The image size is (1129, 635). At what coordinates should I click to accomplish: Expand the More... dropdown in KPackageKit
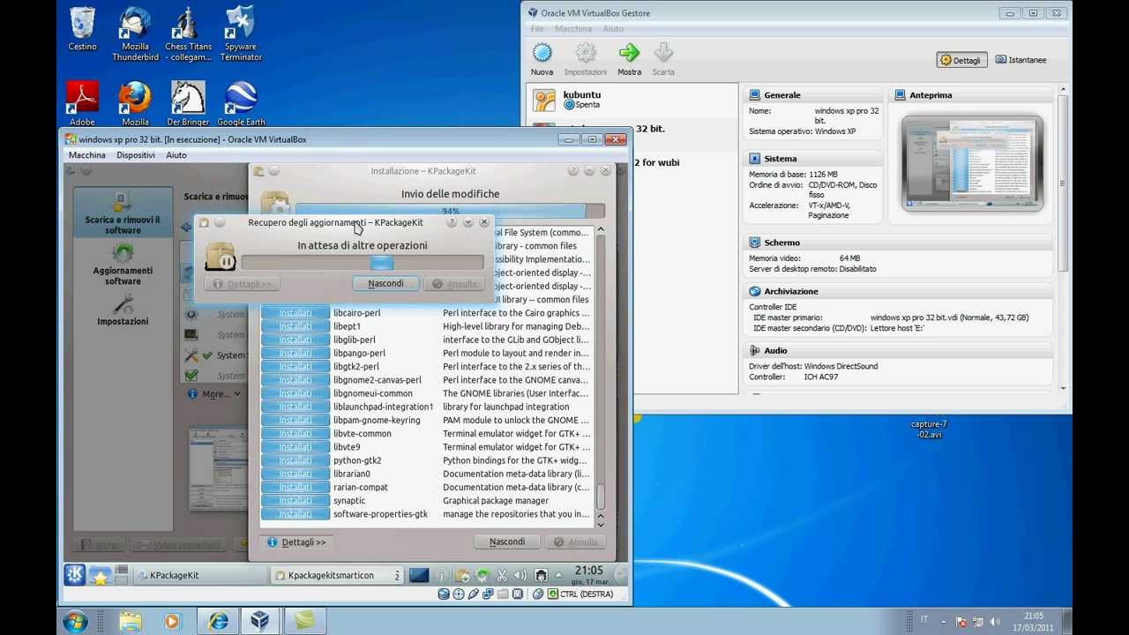coord(214,394)
